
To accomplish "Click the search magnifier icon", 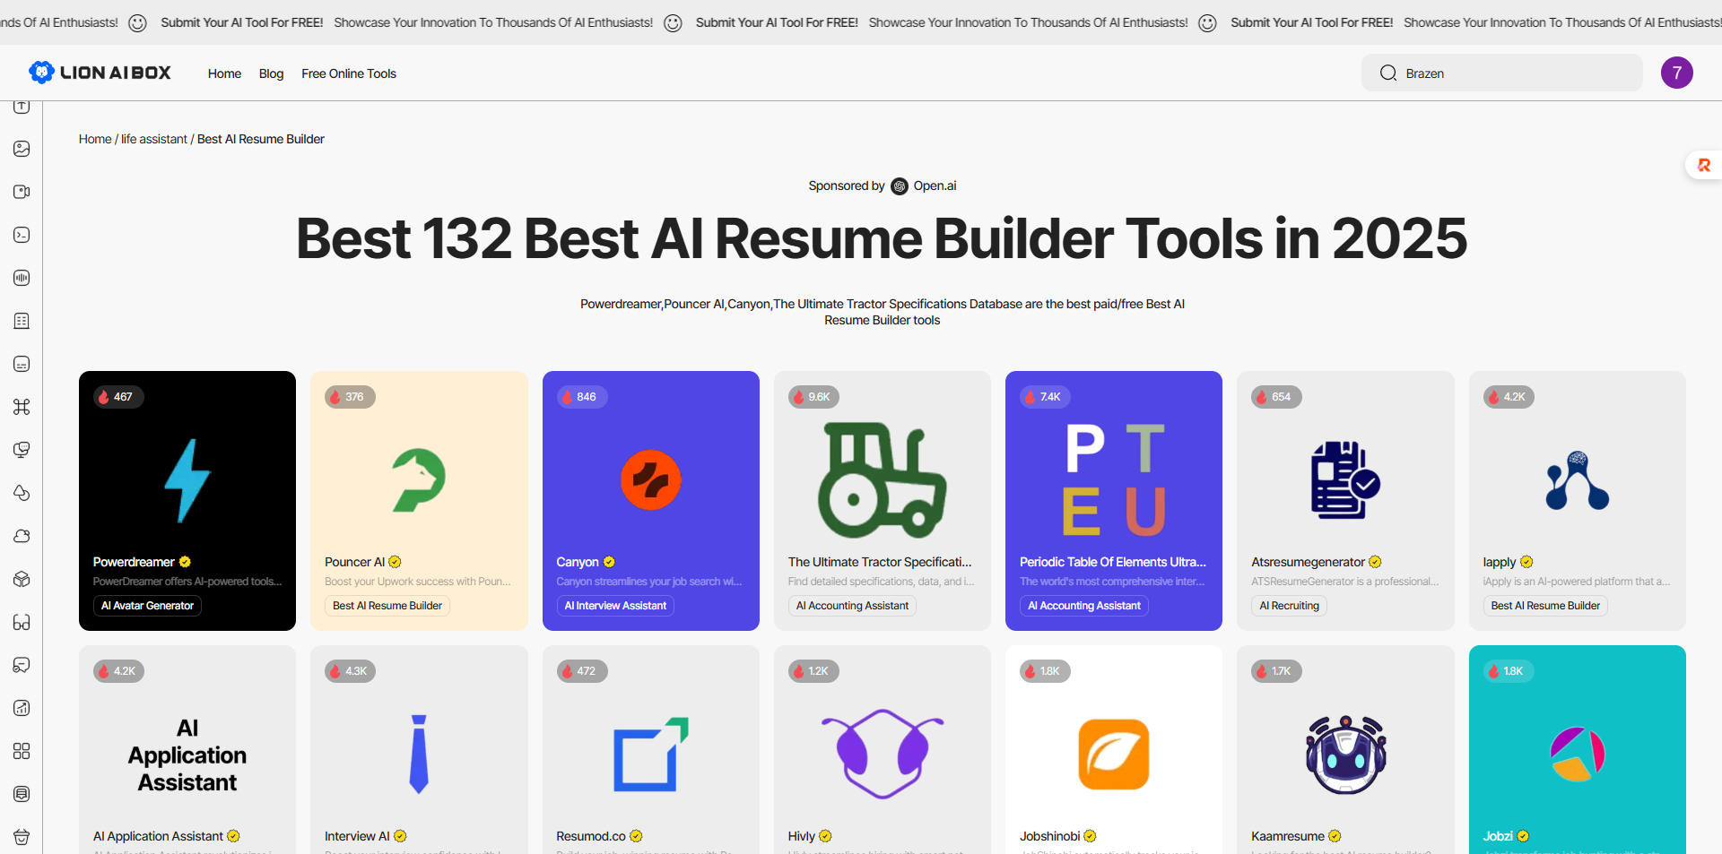I will [x=1387, y=73].
